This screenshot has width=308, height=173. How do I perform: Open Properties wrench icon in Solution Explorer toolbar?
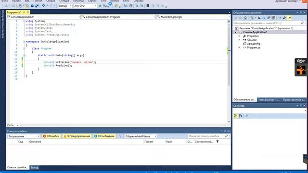[x=284, y=18]
